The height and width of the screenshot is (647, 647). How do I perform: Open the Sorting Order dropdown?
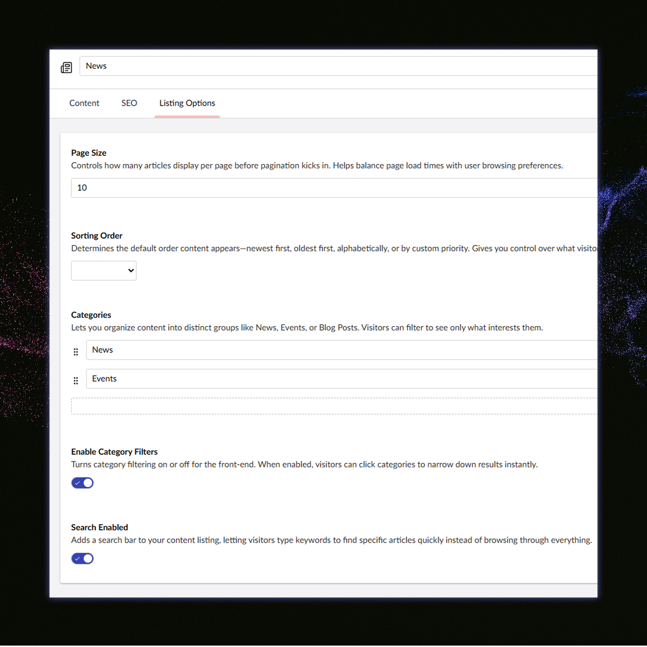click(104, 271)
